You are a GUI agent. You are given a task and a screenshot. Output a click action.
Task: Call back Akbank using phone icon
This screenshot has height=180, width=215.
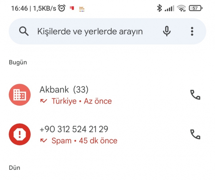[x=195, y=95]
